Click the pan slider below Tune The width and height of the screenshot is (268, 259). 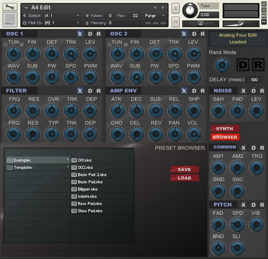[x=201, y=24]
